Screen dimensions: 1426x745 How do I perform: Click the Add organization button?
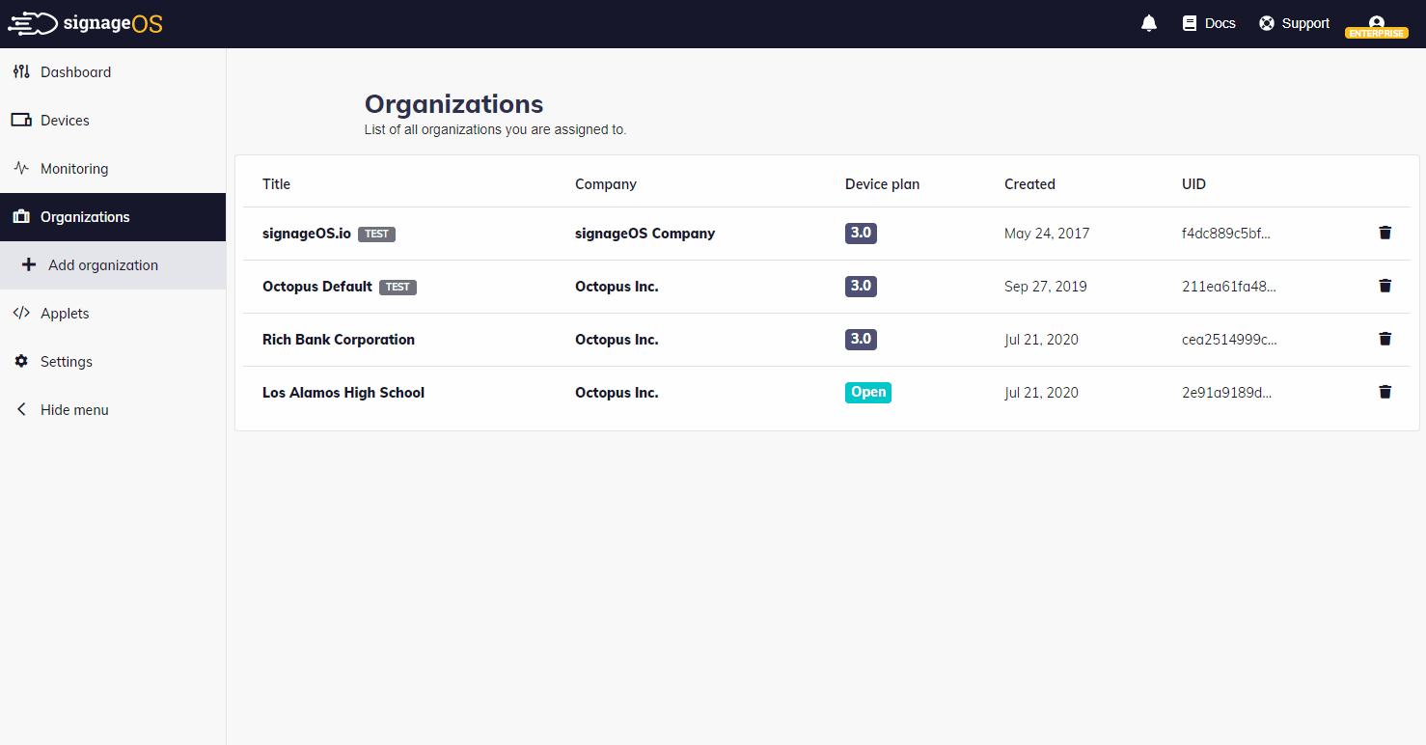pyautogui.click(x=102, y=264)
